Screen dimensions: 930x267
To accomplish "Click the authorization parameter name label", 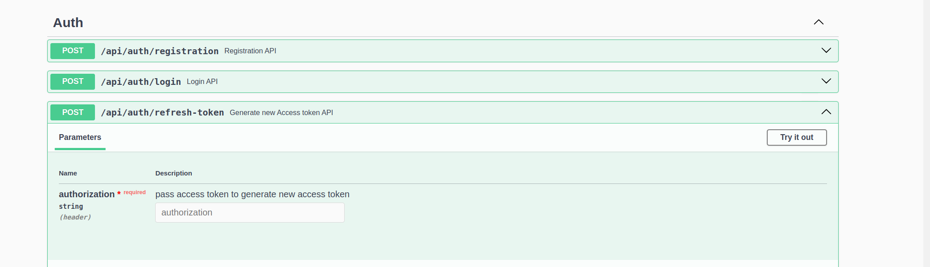I will (x=87, y=194).
